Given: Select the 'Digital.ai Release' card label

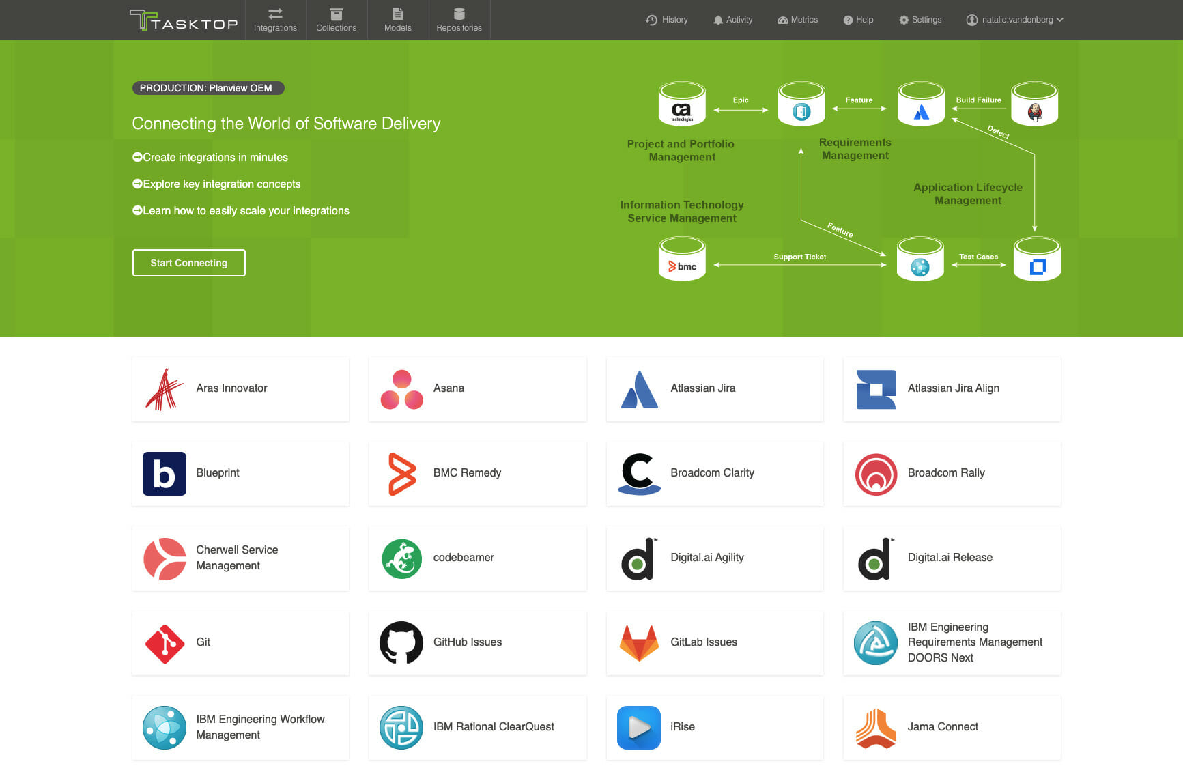Looking at the screenshot, I should [x=950, y=558].
